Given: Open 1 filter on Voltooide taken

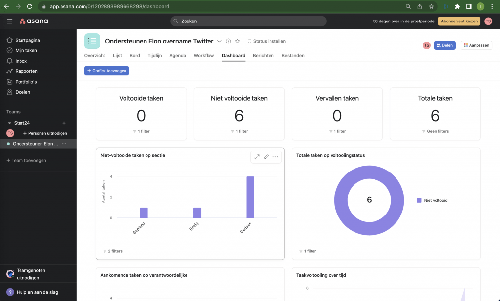Looking at the screenshot, I should click(141, 131).
